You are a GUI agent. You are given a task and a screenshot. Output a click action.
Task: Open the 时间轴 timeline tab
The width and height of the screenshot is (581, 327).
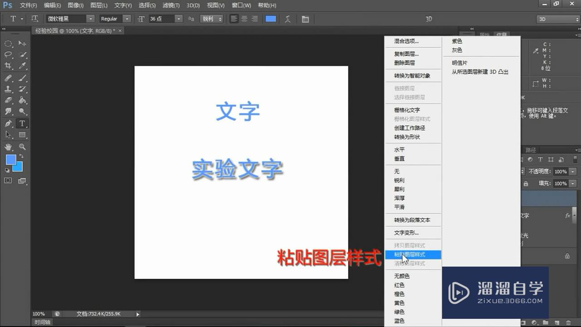(x=42, y=322)
